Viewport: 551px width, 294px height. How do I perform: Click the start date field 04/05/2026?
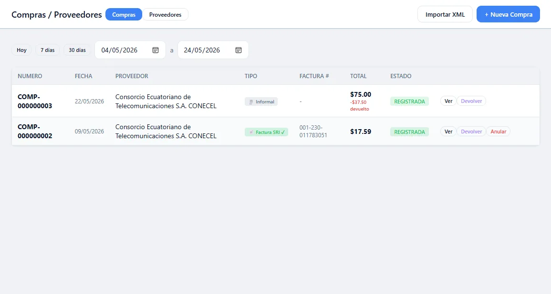130,50
